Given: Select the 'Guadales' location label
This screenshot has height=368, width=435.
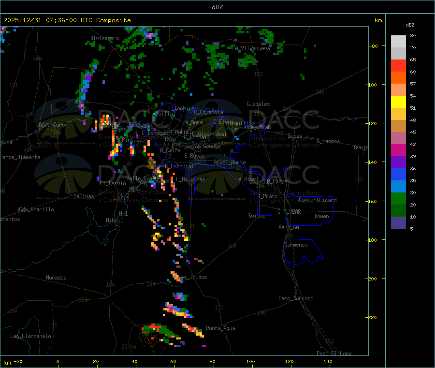Looking at the screenshot, I should pyautogui.click(x=258, y=104).
